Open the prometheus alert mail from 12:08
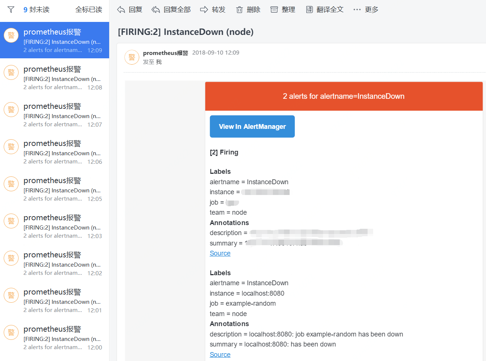 point(55,77)
